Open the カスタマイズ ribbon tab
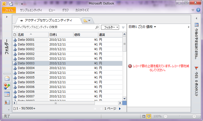Screen dimensions: 203x121 (82, 10)
